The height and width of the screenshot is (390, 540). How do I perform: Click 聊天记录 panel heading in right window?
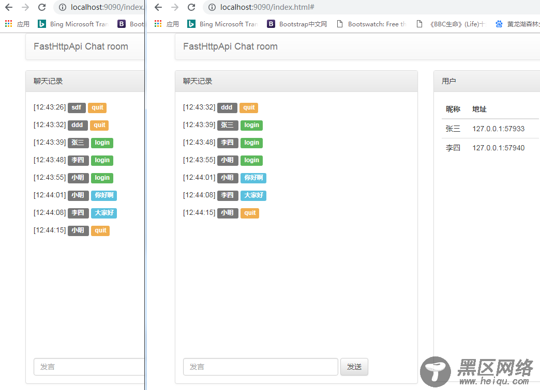(x=198, y=81)
